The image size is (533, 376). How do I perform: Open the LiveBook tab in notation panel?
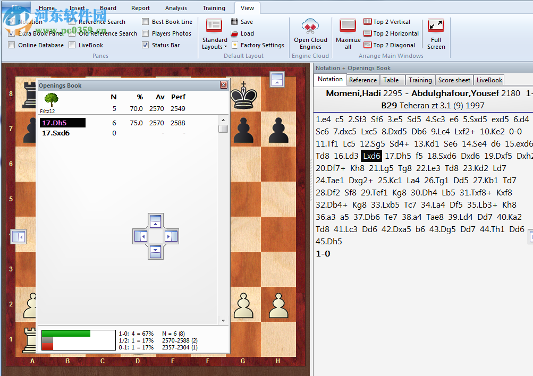click(488, 80)
